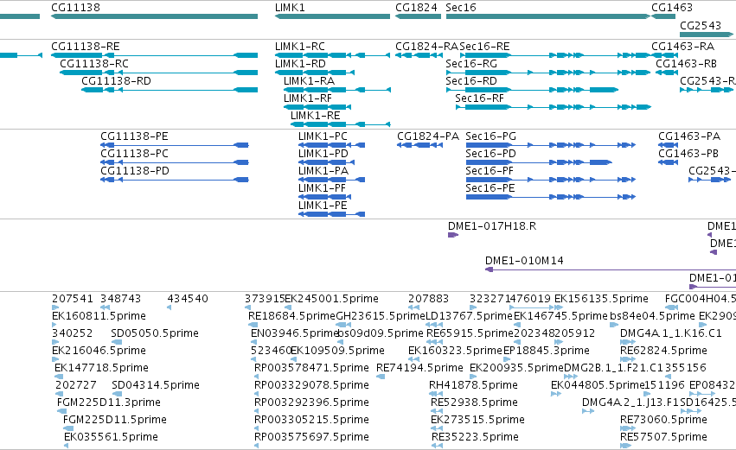Click protein CG11138-PC
The height and width of the screenshot is (450, 736).
(x=175, y=162)
